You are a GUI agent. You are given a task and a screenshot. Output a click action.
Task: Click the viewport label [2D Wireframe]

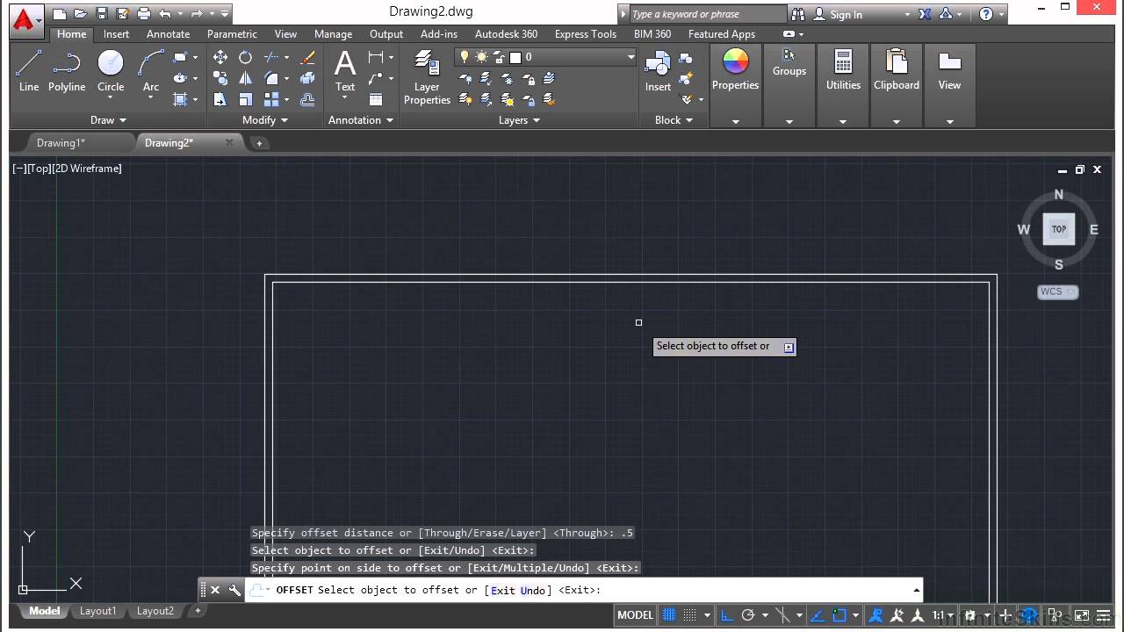pos(87,169)
